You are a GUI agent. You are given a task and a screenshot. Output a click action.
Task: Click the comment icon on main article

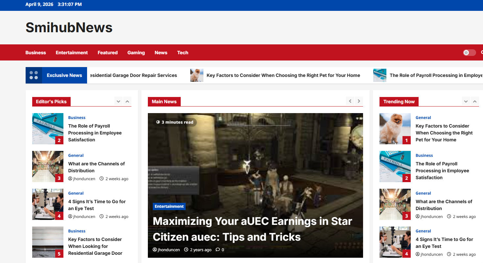218,250
